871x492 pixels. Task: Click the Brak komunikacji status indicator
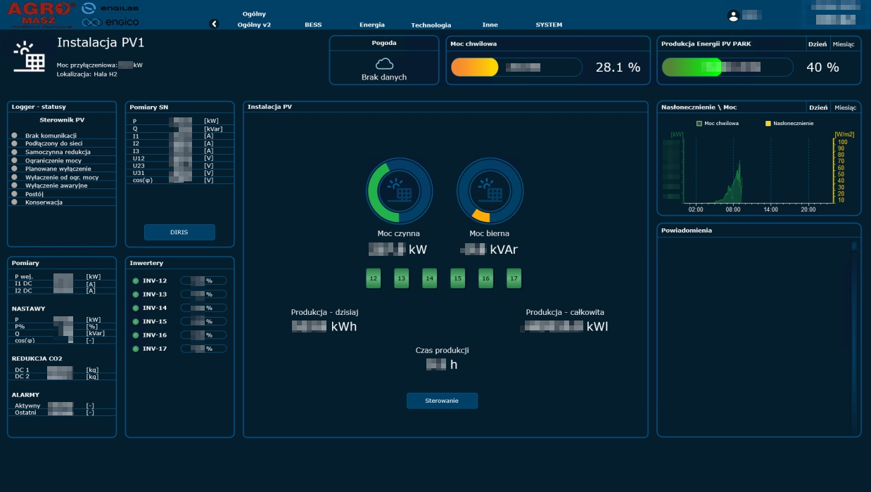(x=14, y=136)
